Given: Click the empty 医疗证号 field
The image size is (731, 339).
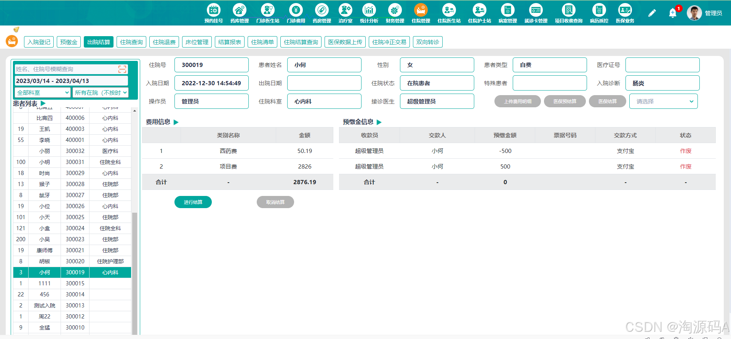Looking at the screenshot, I should (x=662, y=65).
